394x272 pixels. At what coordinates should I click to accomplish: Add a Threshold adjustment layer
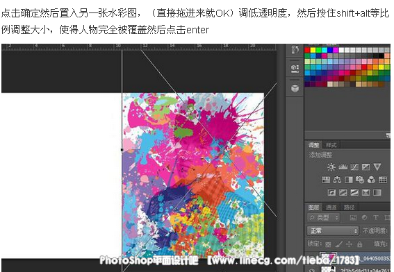[x=354, y=192]
